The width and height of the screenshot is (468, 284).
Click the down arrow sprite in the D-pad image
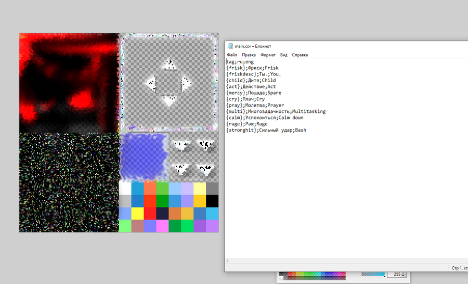(169, 101)
